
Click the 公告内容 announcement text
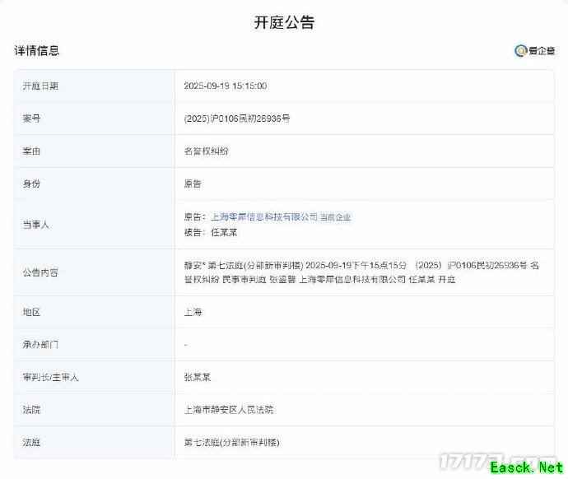click(x=361, y=272)
